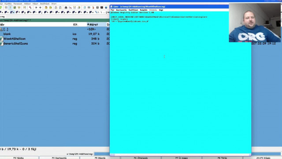Viewport: 282px width, 159px height.
Task: Click the Lister window title icon
Action: (111, 7)
